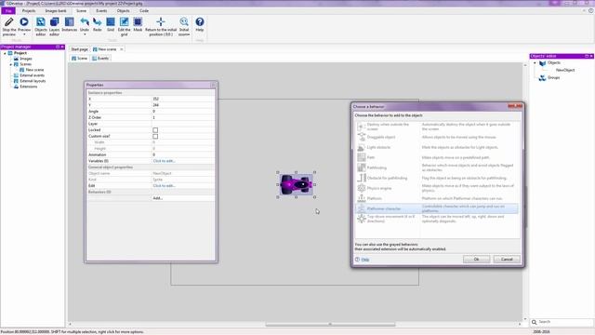Select External layouts in Project manager
Screen dimensions: 595x335
(x=33, y=81)
